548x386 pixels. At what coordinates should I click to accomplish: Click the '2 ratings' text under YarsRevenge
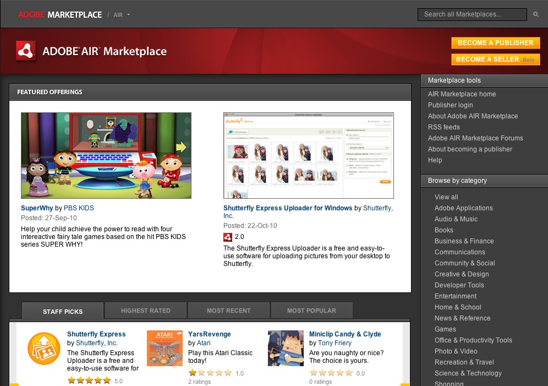pos(199,382)
